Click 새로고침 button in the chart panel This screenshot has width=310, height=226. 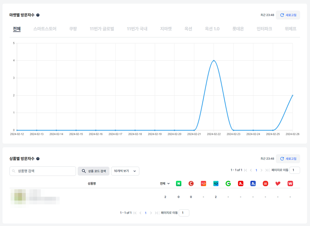point(288,15)
